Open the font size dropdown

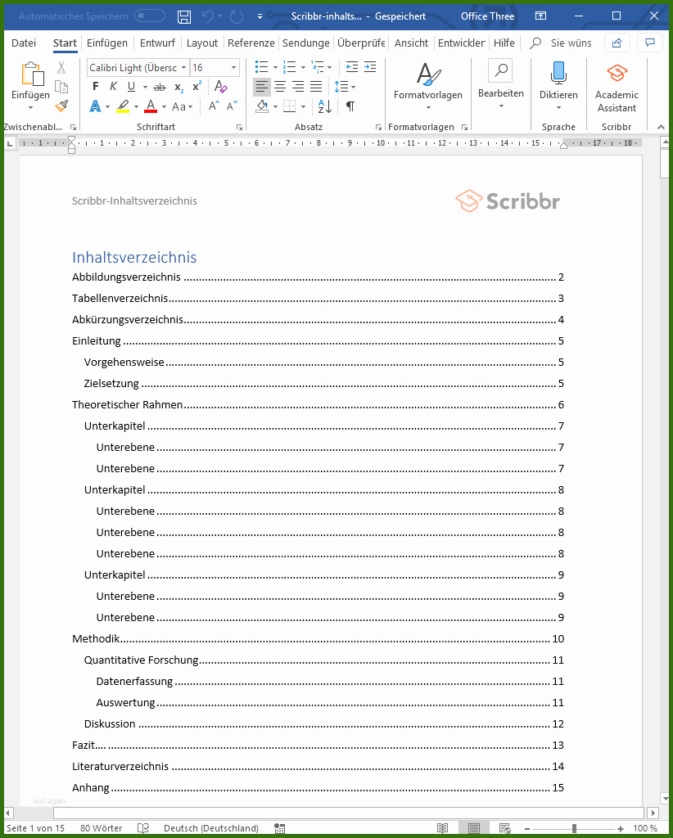pos(234,68)
